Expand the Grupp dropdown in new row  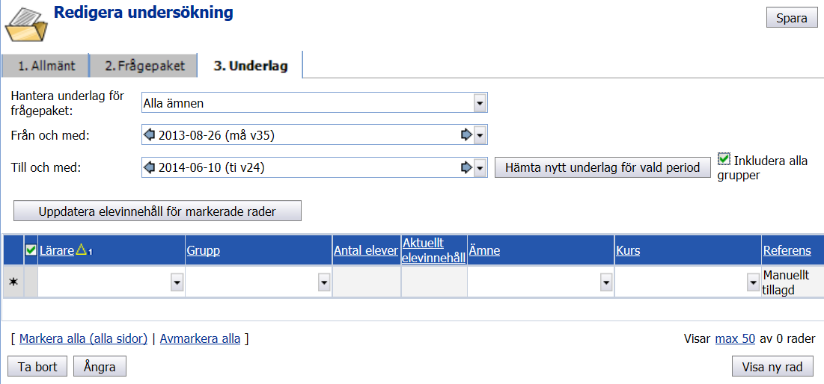324,282
